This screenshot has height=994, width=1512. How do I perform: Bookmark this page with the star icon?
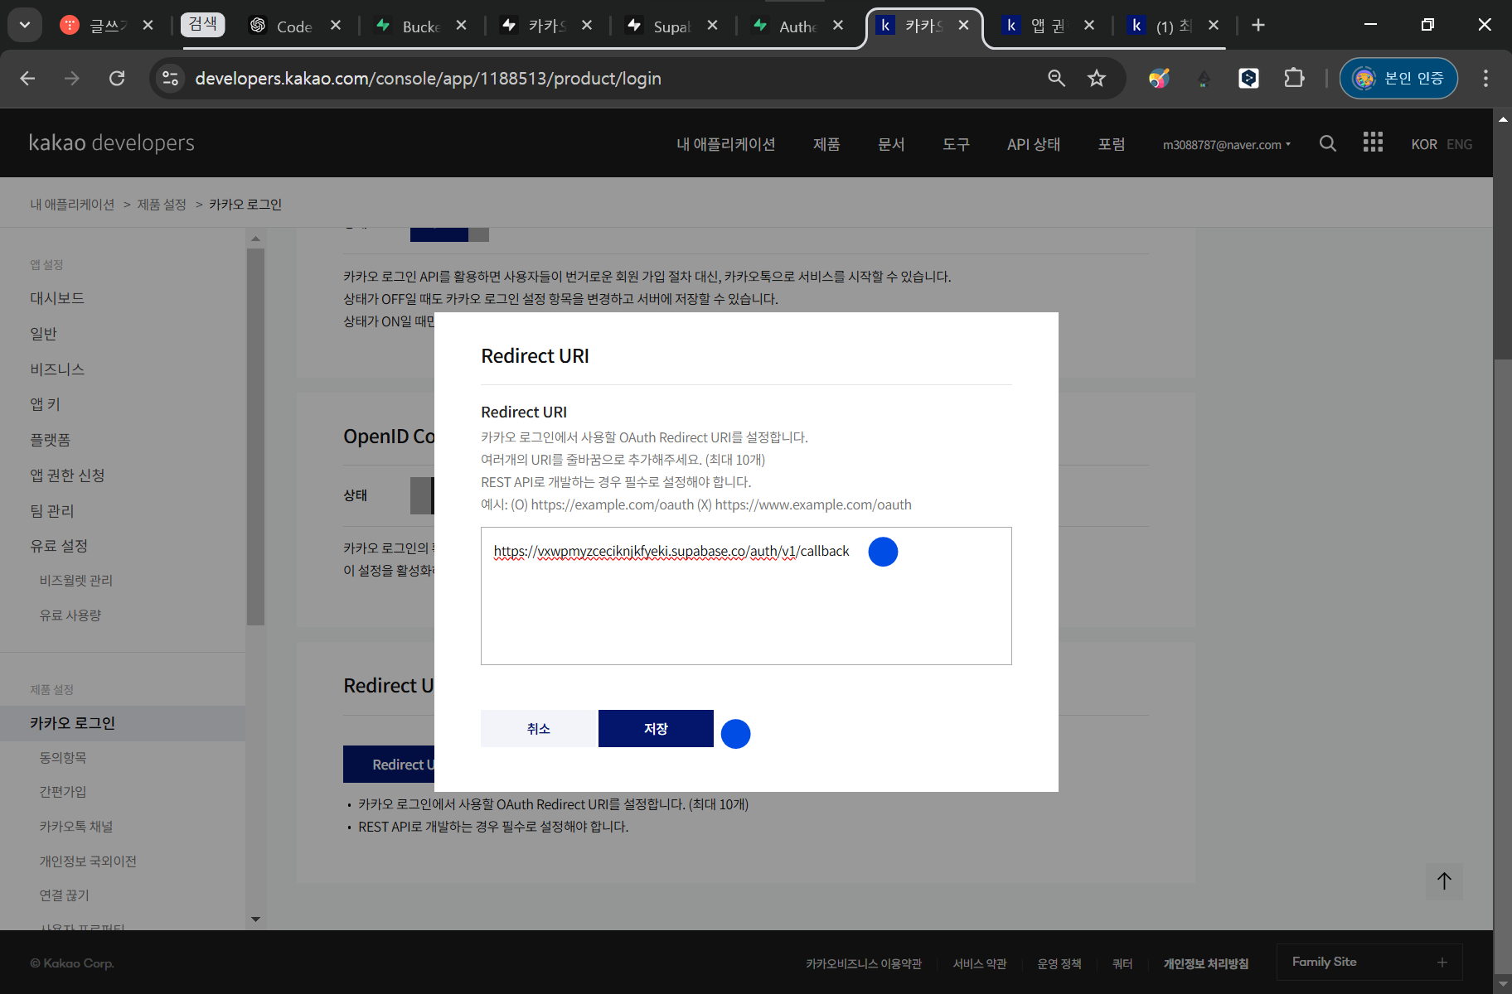1097,78
